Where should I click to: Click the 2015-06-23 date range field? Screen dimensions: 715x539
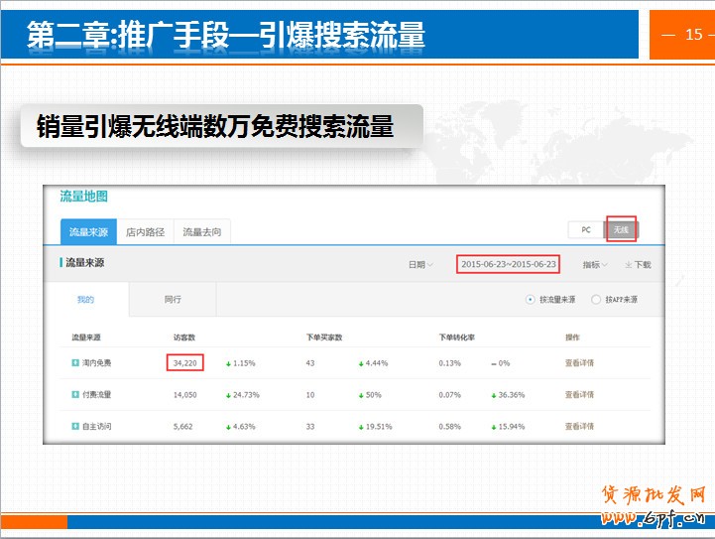(509, 265)
